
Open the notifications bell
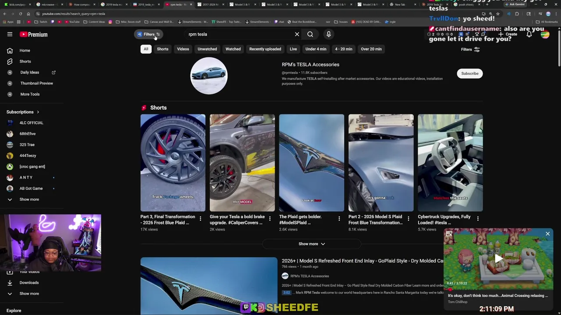coord(529,34)
